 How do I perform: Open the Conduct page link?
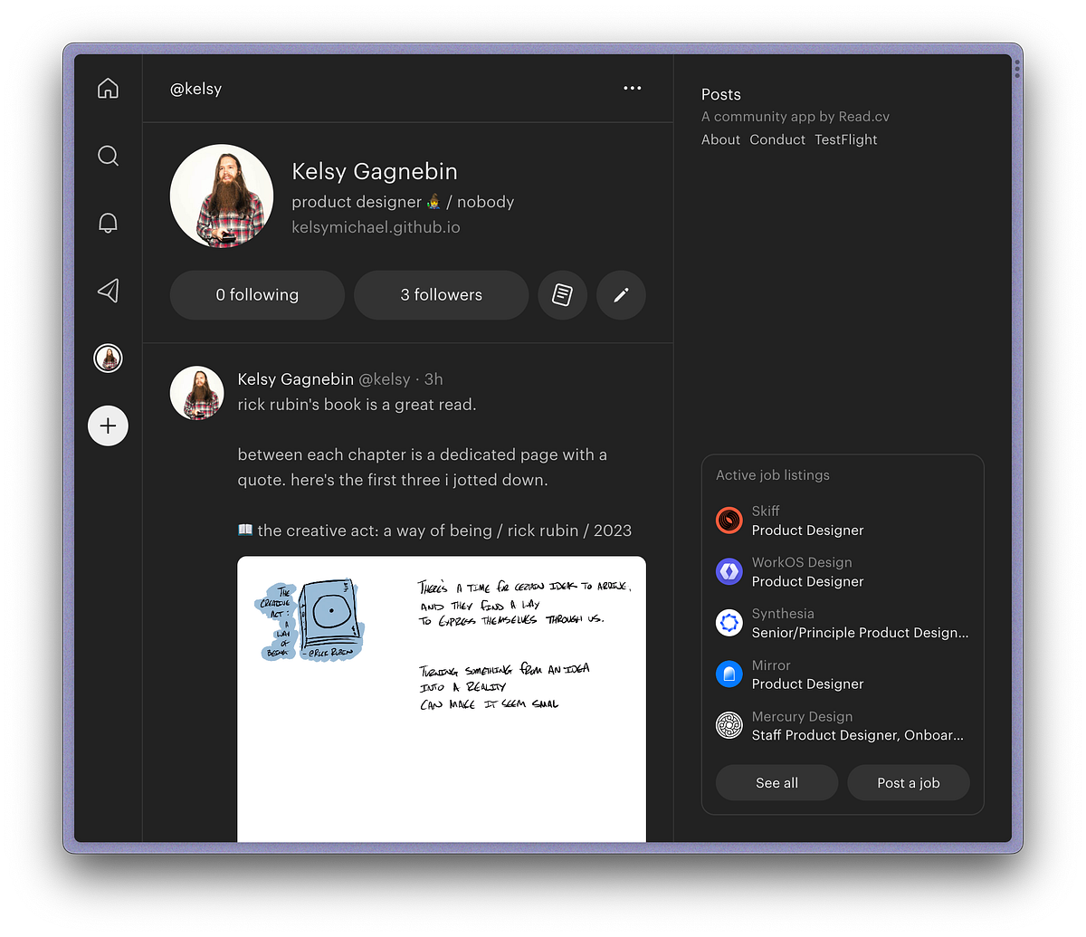point(776,139)
